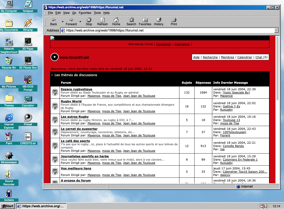
Task: Go to the Home page
Action: pyautogui.click(x=116, y=22)
